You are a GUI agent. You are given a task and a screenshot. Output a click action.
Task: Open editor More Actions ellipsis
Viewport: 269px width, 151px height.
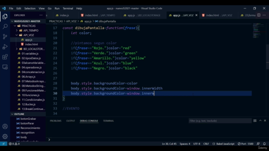pyautogui.click(x=264, y=15)
